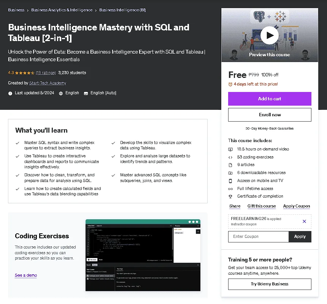
Task: Visit Start-Tech Academy instructor page
Action: (x=48, y=83)
